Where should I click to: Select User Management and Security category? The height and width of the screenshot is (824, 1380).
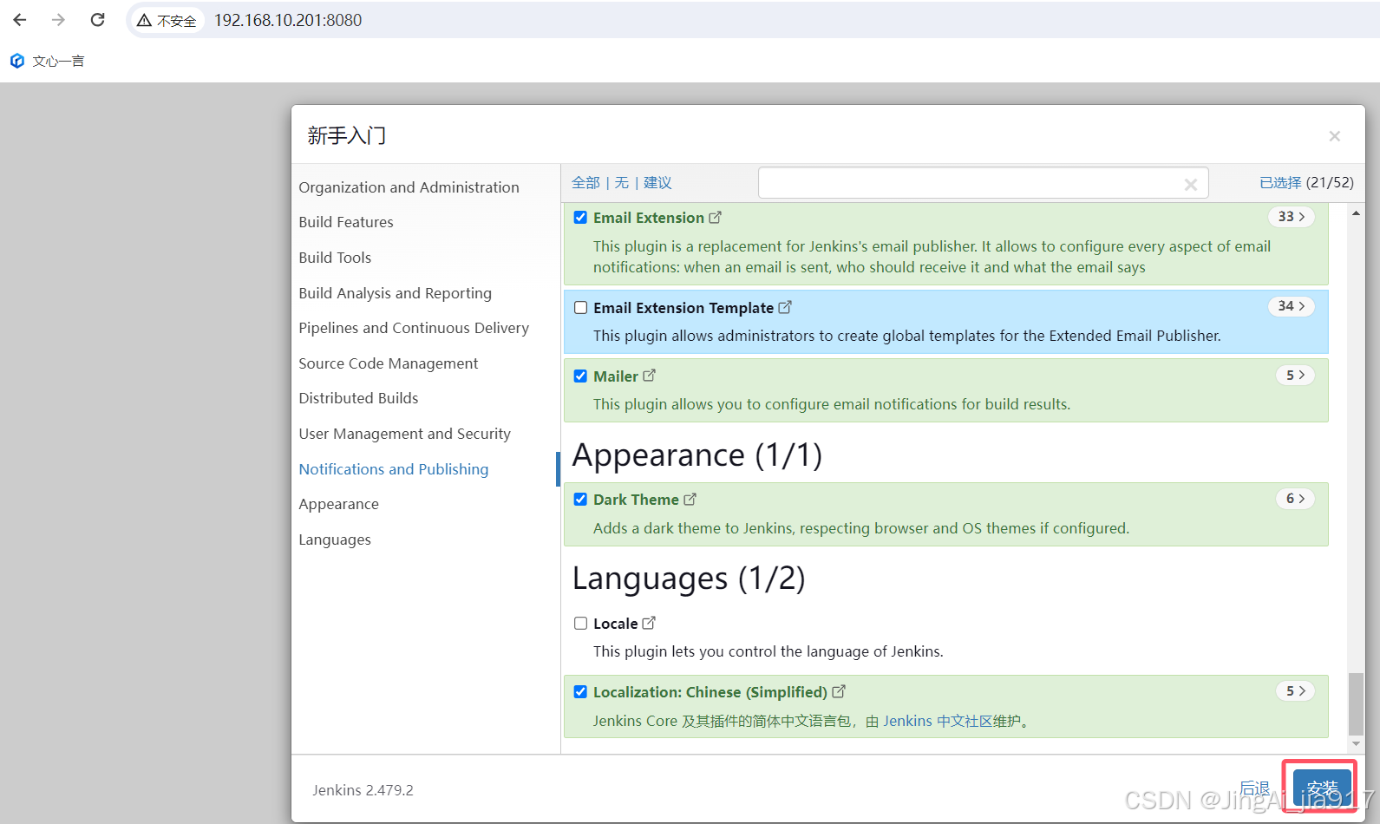[x=404, y=434]
